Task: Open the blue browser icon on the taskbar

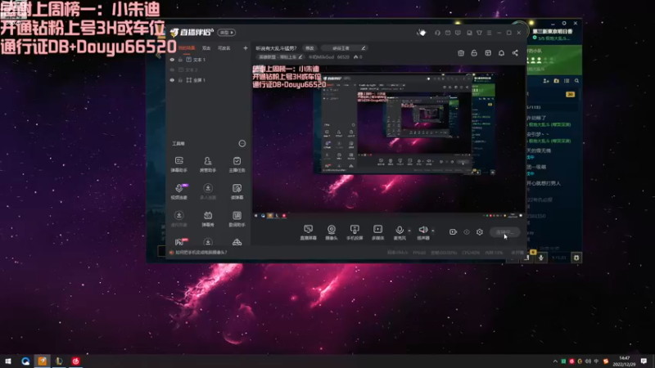Action: pos(25,361)
